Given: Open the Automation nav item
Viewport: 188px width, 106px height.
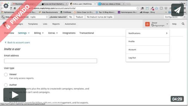Looking at the screenshot, I should [70, 24].
